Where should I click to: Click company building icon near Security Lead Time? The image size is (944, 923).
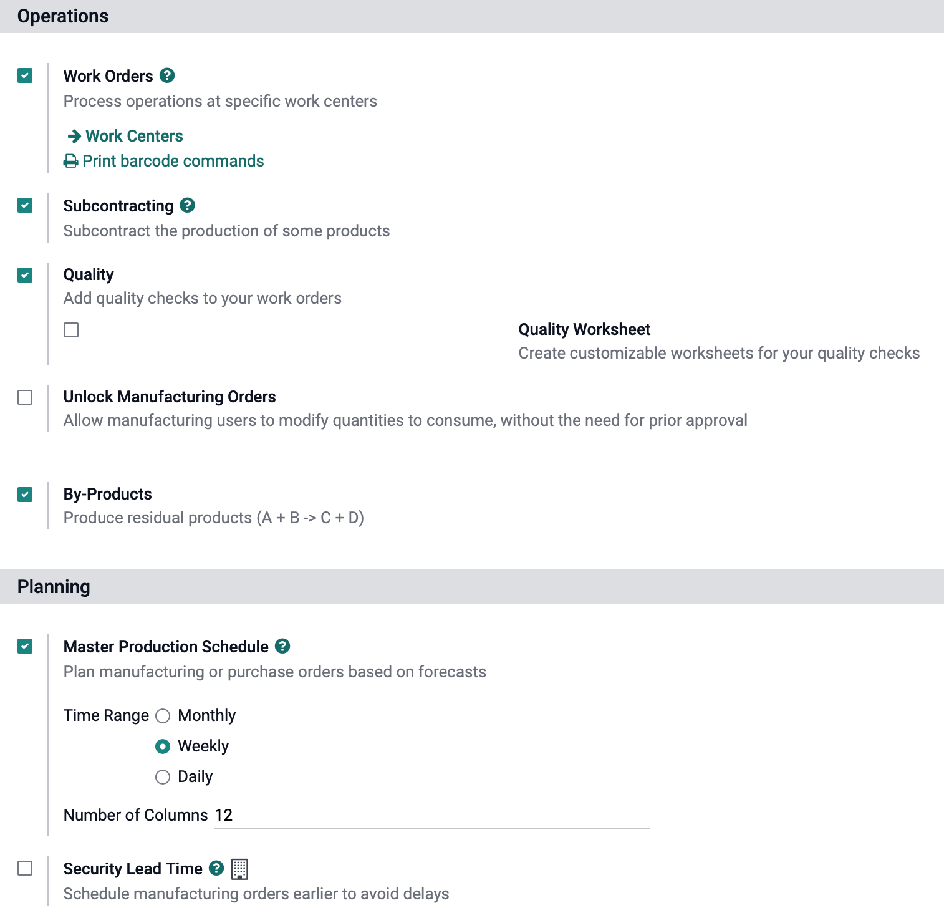tap(239, 869)
